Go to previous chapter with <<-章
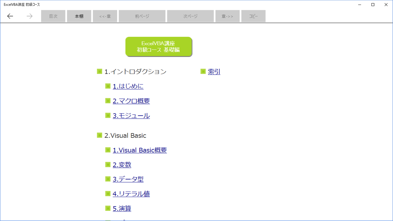The height and width of the screenshot is (221, 393). [x=105, y=16]
